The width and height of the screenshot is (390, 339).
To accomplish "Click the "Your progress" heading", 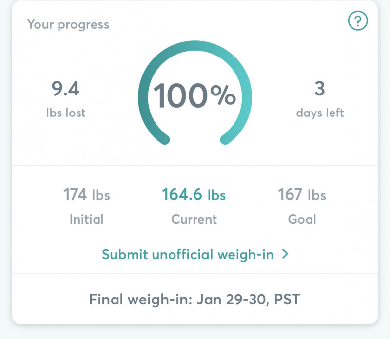I will pos(68,24).
